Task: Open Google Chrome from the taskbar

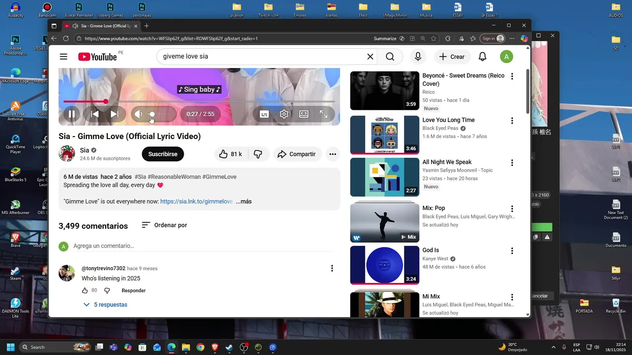Action: tap(200, 347)
